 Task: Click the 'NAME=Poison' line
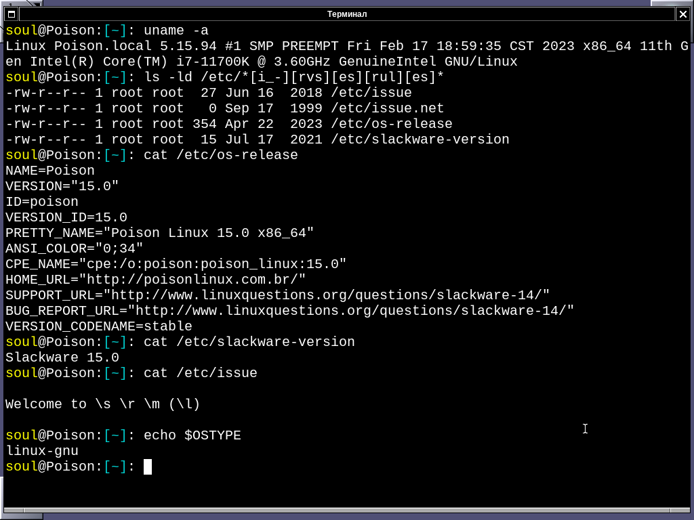[x=50, y=171]
